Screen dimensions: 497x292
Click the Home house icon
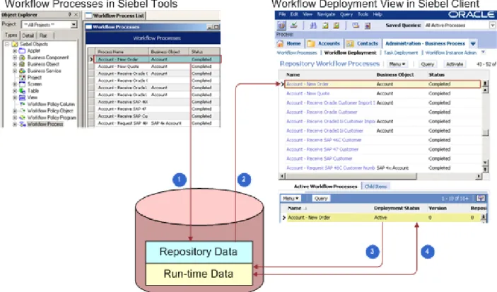280,43
